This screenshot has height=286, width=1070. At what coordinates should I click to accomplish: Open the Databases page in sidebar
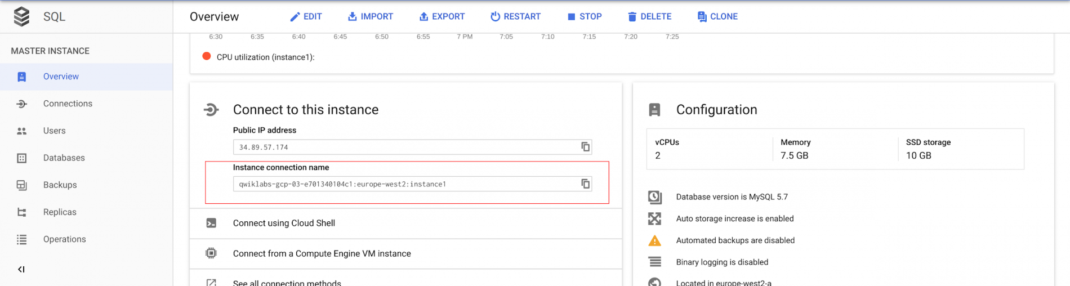[x=86, y=158]
